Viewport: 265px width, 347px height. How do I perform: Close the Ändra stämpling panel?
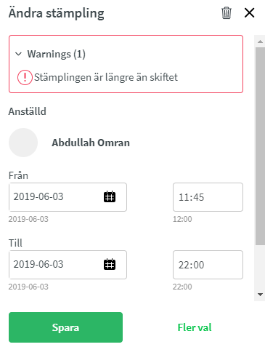pyautogui.click(x=249, y=13)
